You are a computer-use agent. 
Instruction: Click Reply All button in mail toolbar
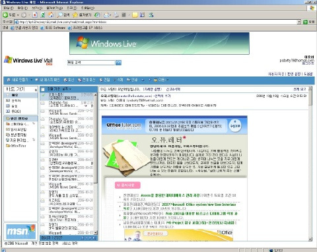point(87,80)
